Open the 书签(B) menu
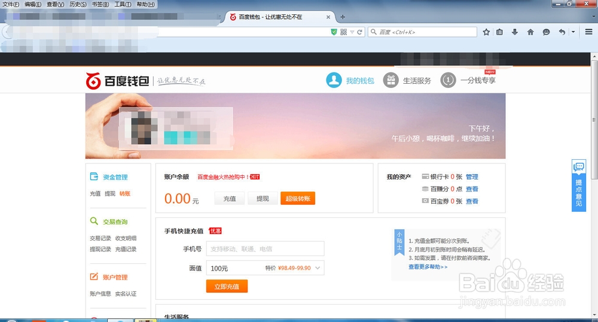 (100, 5)
